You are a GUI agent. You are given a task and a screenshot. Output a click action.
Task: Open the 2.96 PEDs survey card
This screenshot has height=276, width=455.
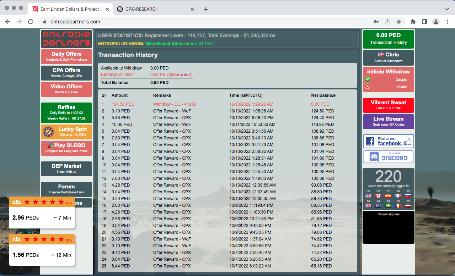42,212
